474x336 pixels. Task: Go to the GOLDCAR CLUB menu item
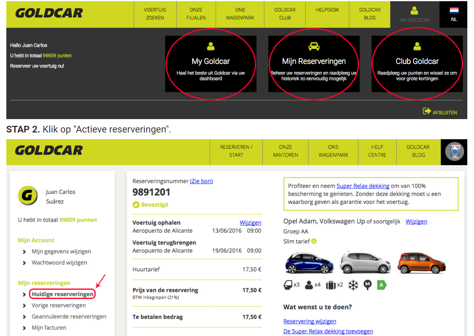(x=285, y=14)
